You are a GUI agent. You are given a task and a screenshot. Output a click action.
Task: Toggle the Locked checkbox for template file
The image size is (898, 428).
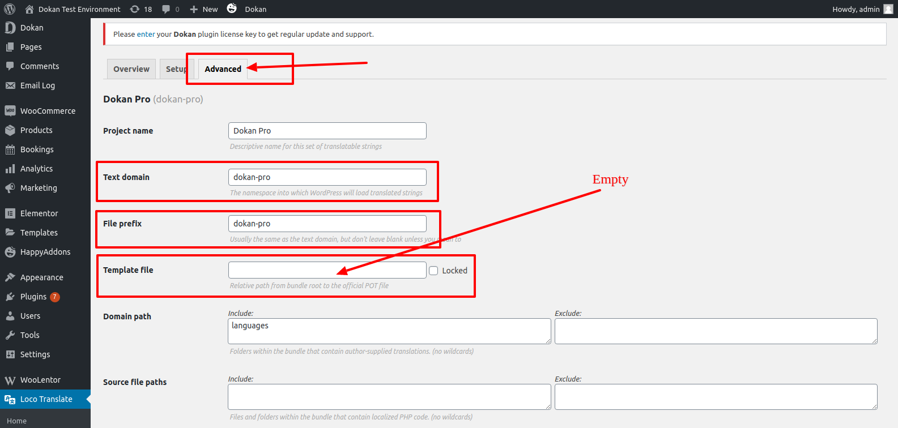tap(433, 271)
